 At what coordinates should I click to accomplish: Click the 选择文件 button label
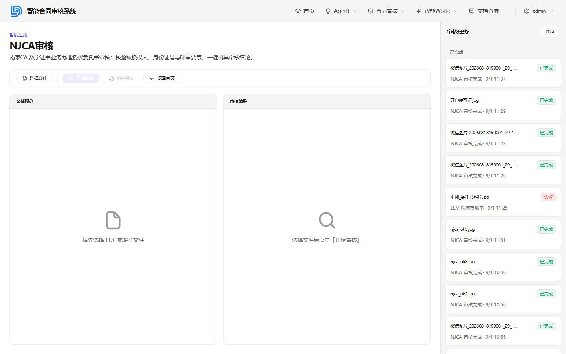pos(38,78)
